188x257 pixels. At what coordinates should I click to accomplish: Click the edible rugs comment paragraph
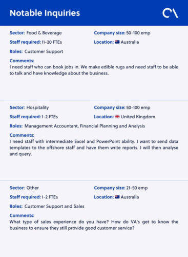click(94, 70)
